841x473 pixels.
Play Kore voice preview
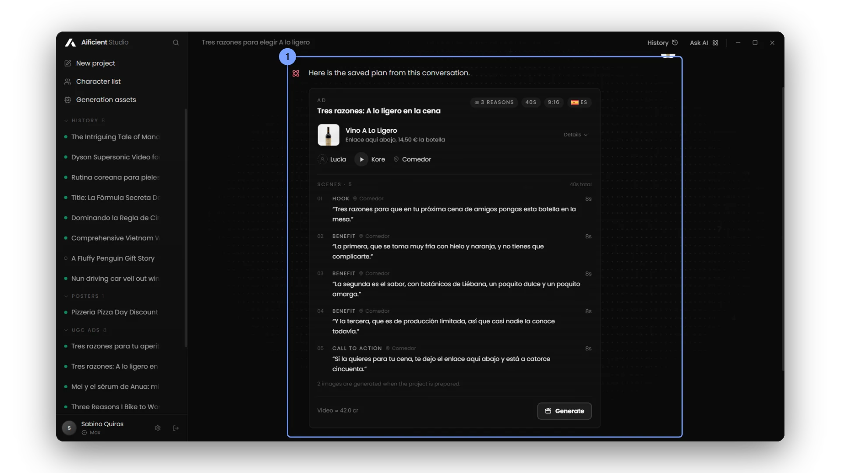pos(361,159)
